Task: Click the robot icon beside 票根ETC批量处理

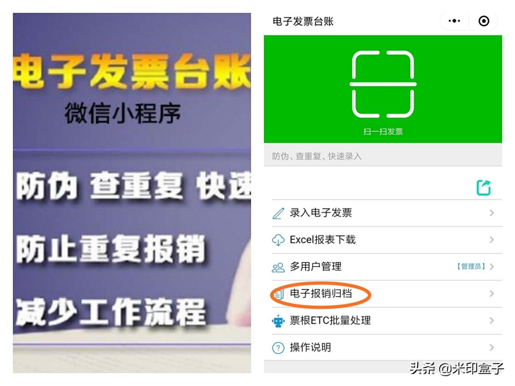Action: [278, 321]
